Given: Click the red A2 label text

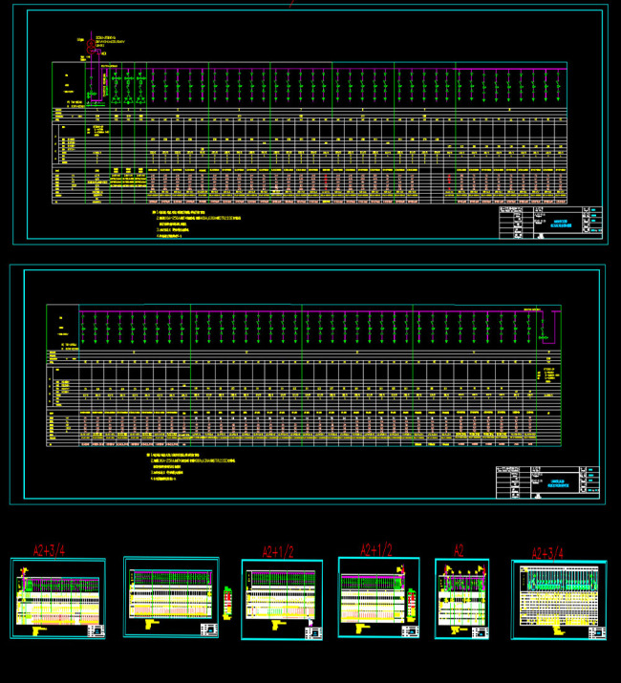Looking at the screenshot, I should pyautogui.click(x=460, y=550).
